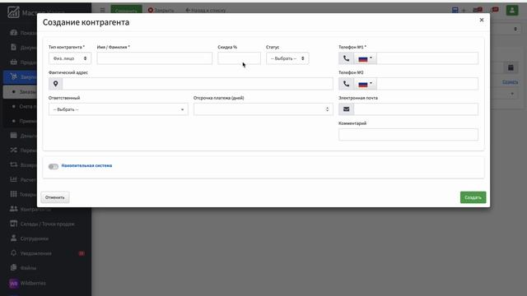Open the Статус dropdown

287,58
